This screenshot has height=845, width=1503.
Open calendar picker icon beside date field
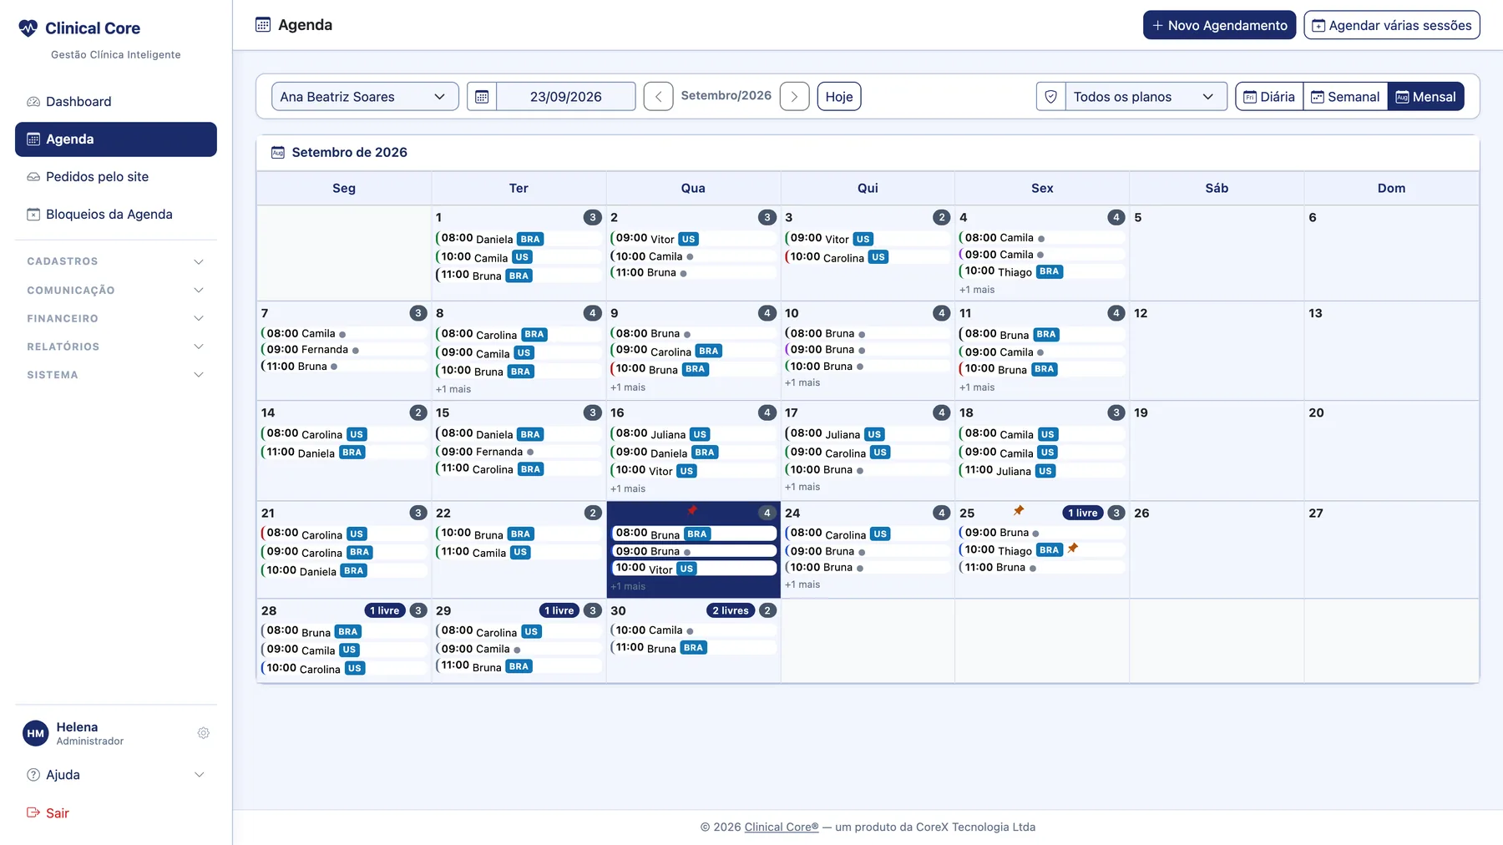[x=482, y=97]
